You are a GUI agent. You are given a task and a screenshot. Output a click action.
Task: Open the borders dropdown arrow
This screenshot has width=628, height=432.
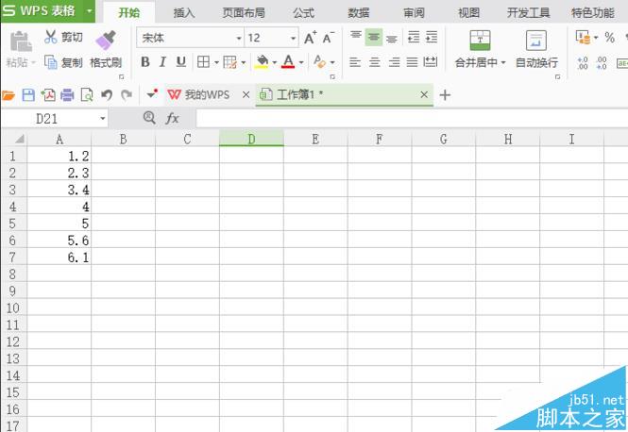[216, 62]
